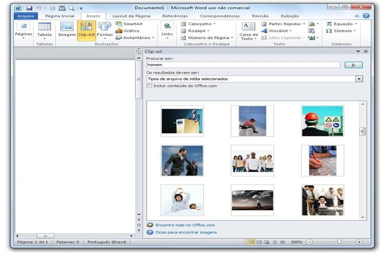Open the Tabela insert menu

click(x=45, y=30)
